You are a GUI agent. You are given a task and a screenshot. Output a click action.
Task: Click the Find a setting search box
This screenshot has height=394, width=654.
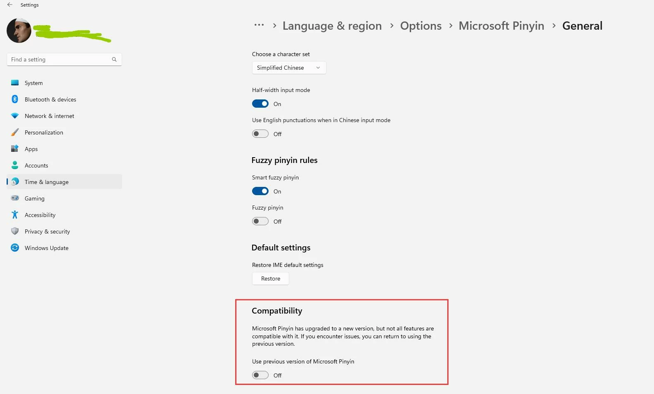64,59
